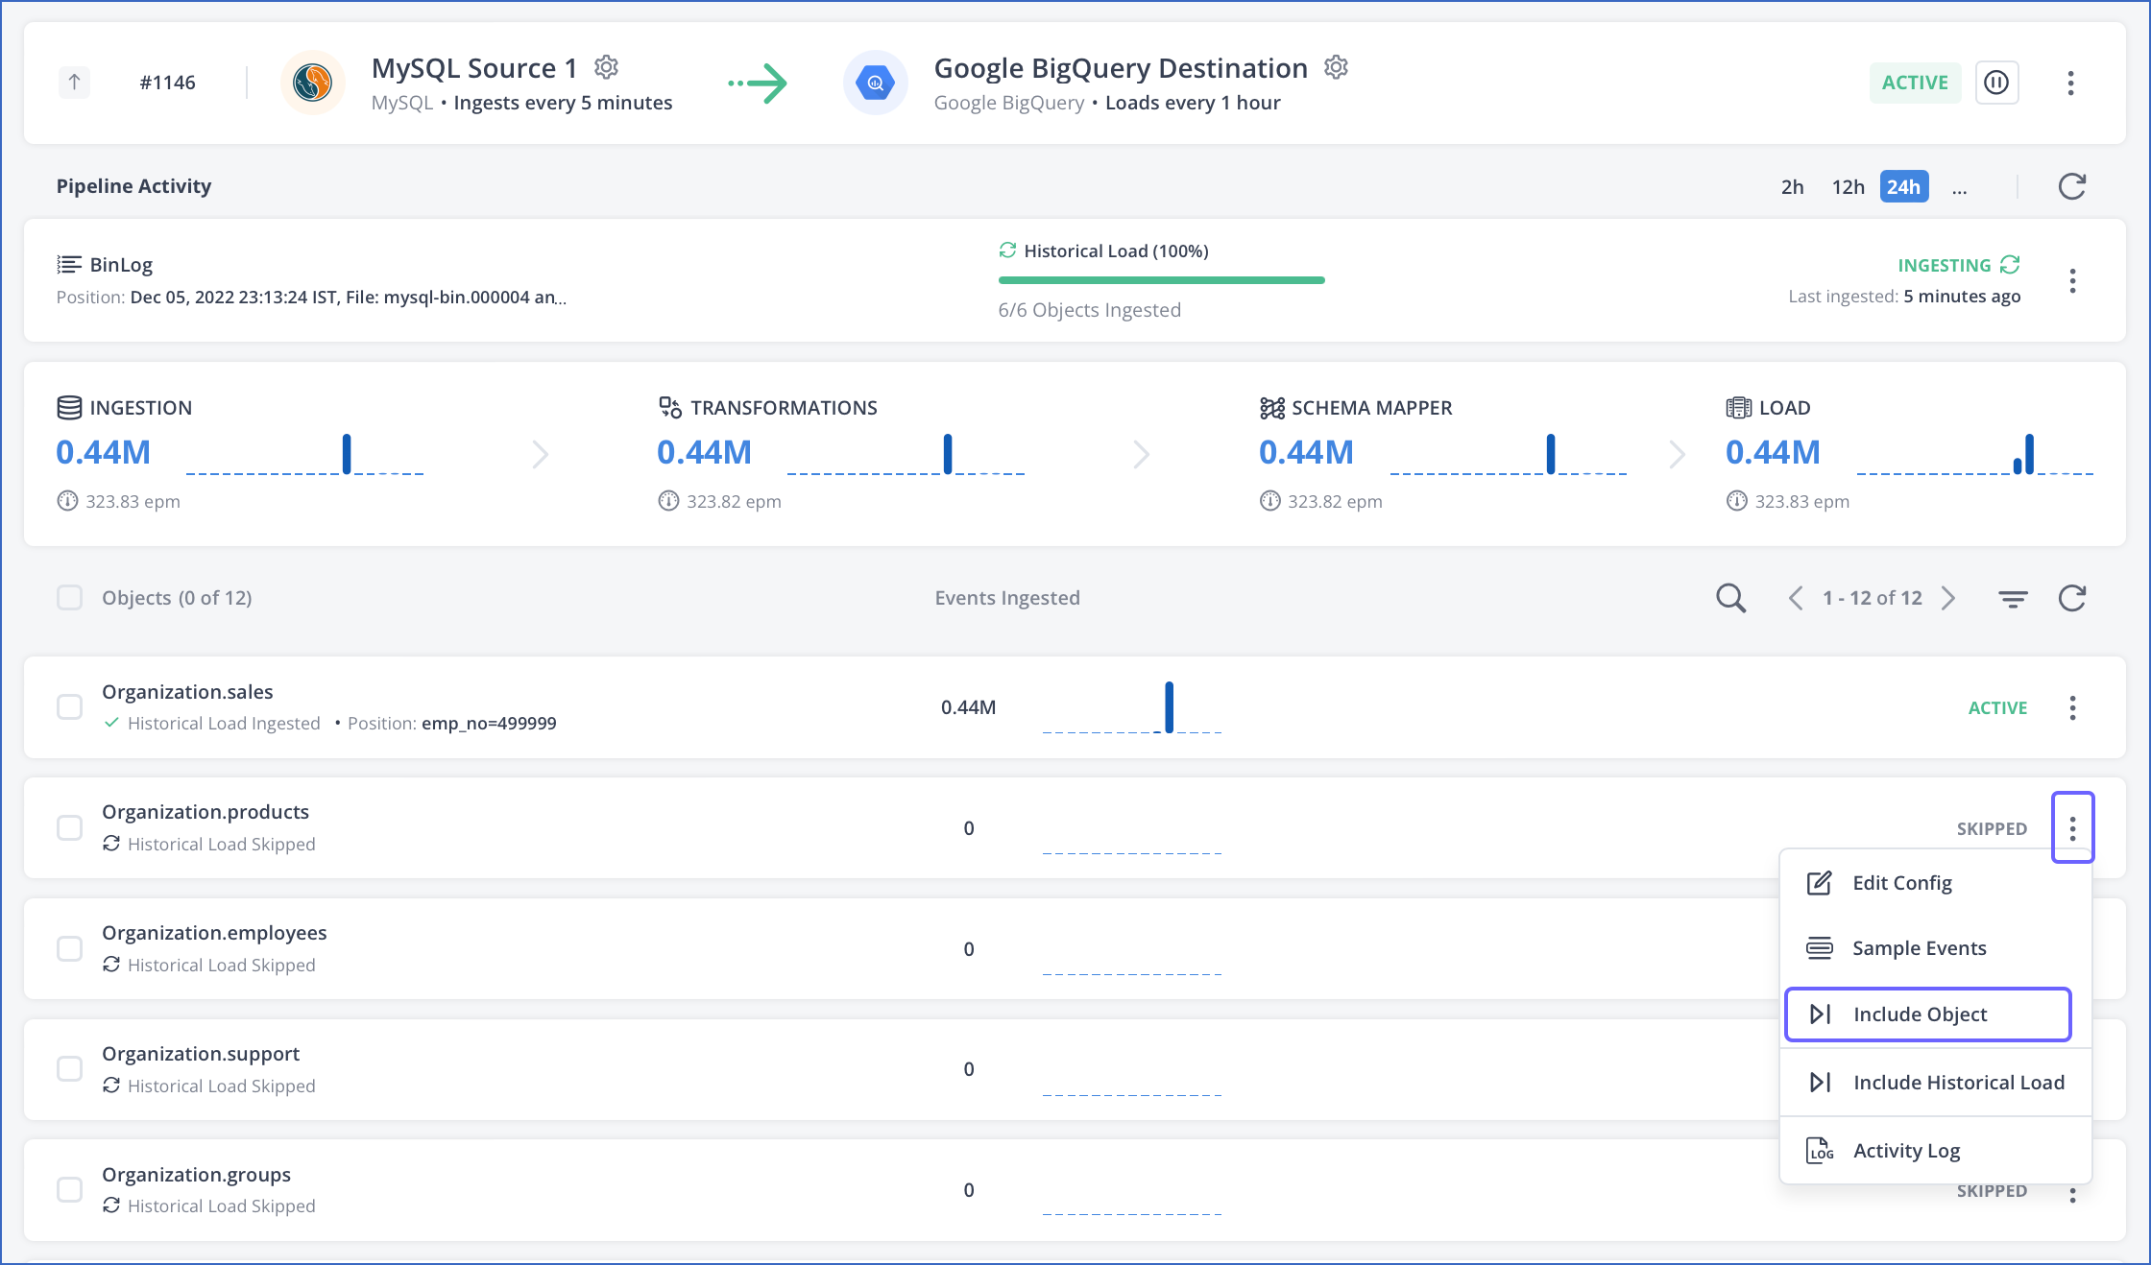Screen dimensions: 2151x1265
Task: Click the Historical Load progress bar
Action: 1161,279
